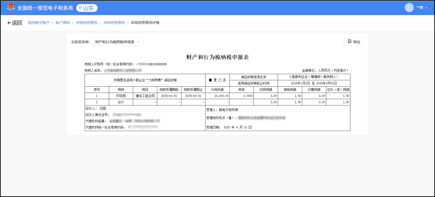Go to 账户查询 breadcrumb

[63, 22]
